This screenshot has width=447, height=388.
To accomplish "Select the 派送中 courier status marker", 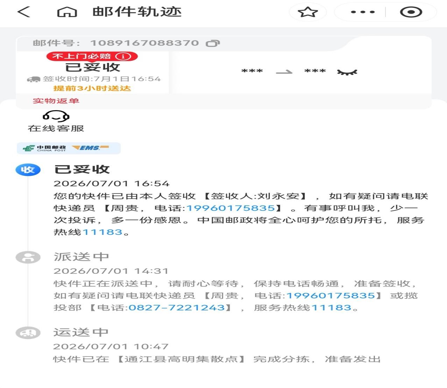I will point(28,257).
